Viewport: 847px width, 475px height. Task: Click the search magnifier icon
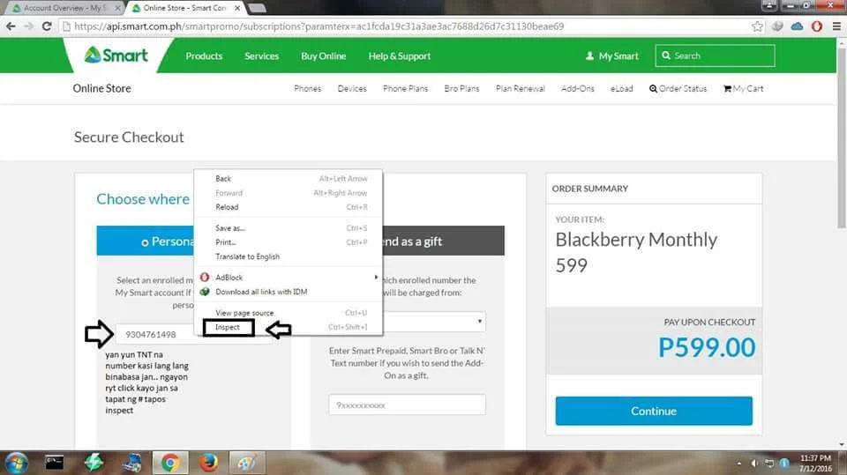click(x=666, y=56)
